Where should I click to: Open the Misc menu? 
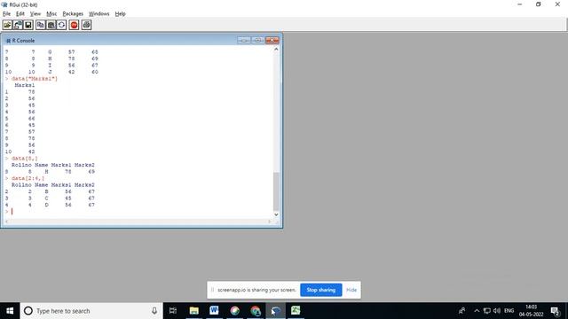[x=51, y=14]
